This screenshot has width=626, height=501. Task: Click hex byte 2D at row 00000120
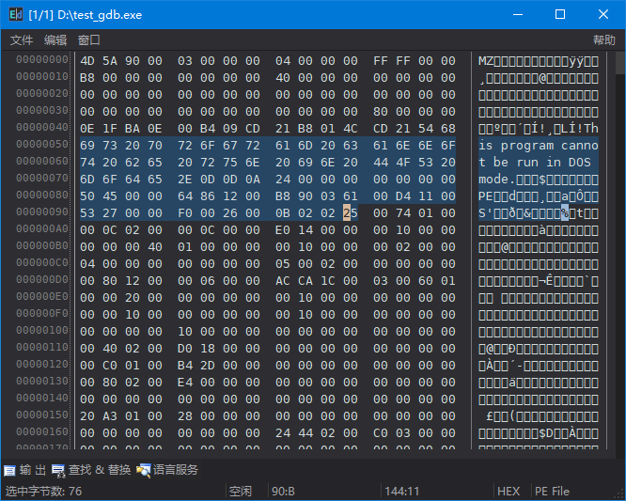point(208,366)
